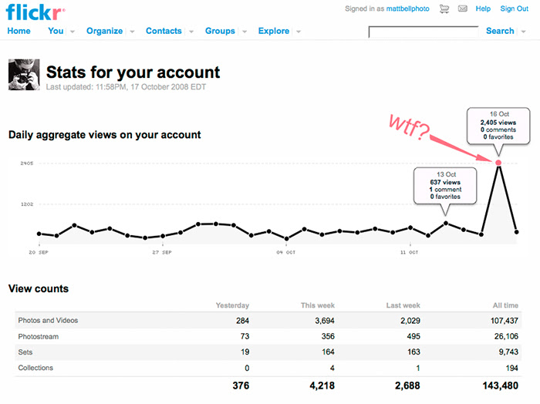Click the Stats for your account heading
Viewport: 540px width, 404px height.
pos(133,72)
